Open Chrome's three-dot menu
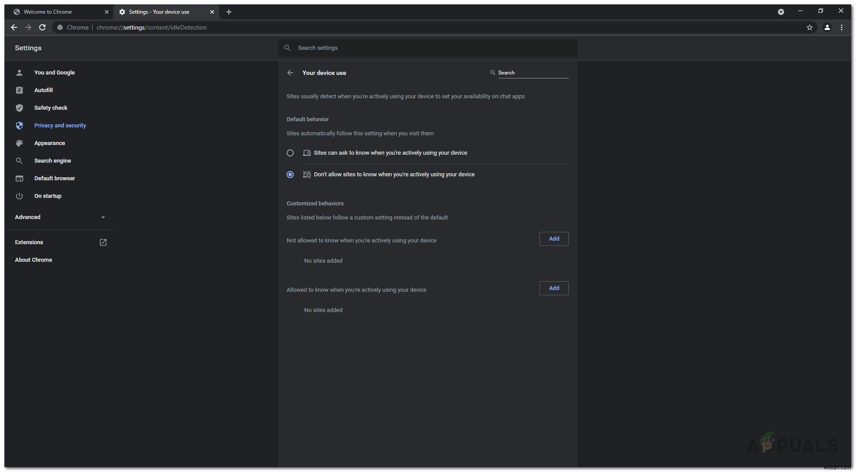The image size is (856, 472). 842,27
